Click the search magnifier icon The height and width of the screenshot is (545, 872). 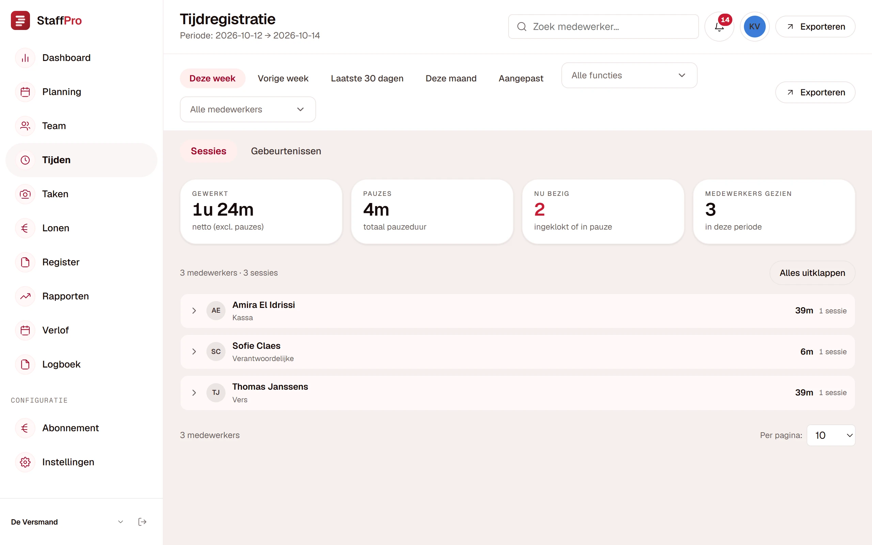pos(522,27)
